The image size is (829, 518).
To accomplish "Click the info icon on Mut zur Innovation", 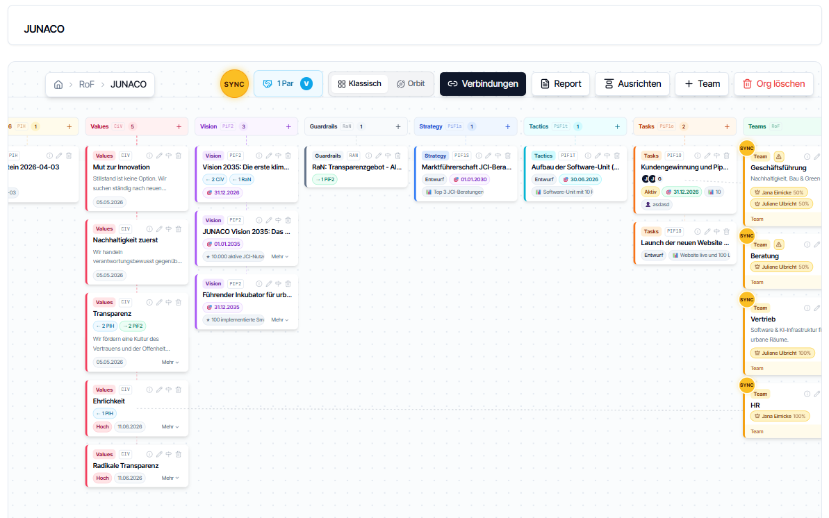I will tap(149, 156).
